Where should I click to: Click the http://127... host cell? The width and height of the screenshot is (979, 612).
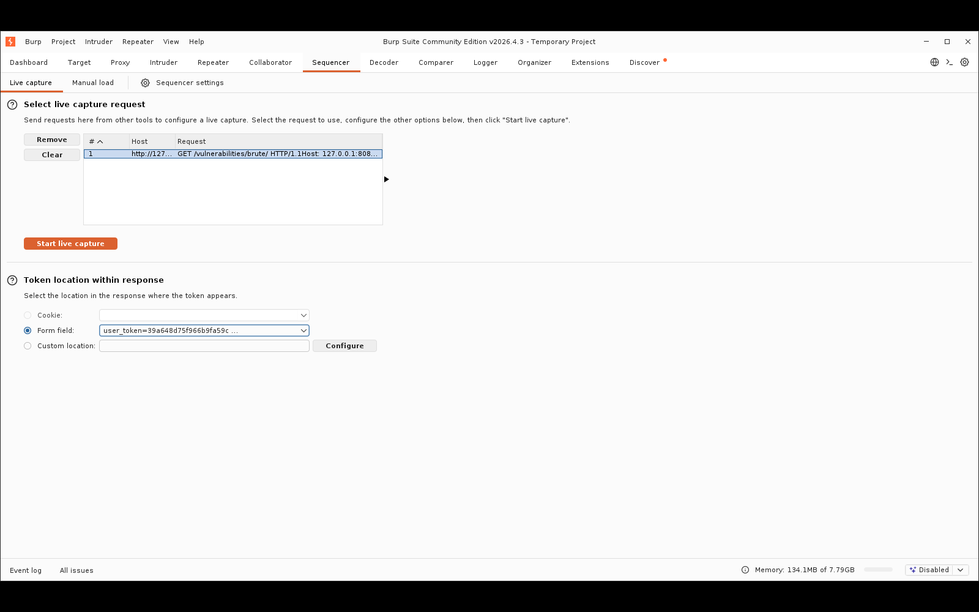[152, 154]
